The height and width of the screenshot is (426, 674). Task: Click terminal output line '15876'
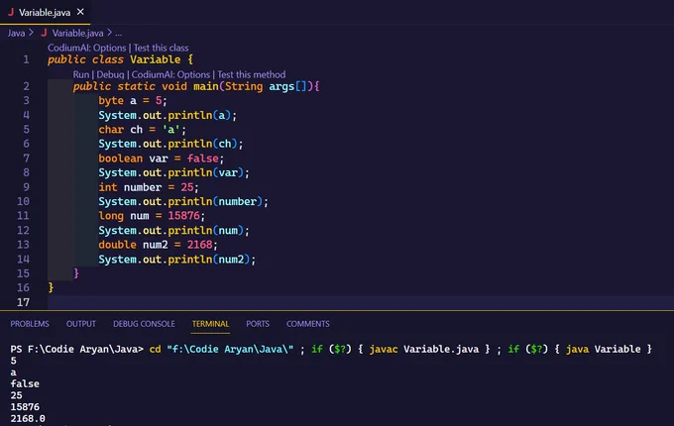[25, 406]
